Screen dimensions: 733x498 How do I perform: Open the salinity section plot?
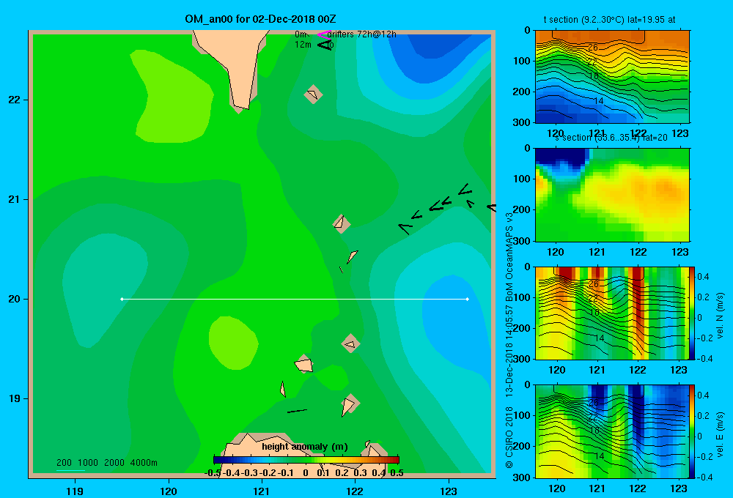pos(612,194)
